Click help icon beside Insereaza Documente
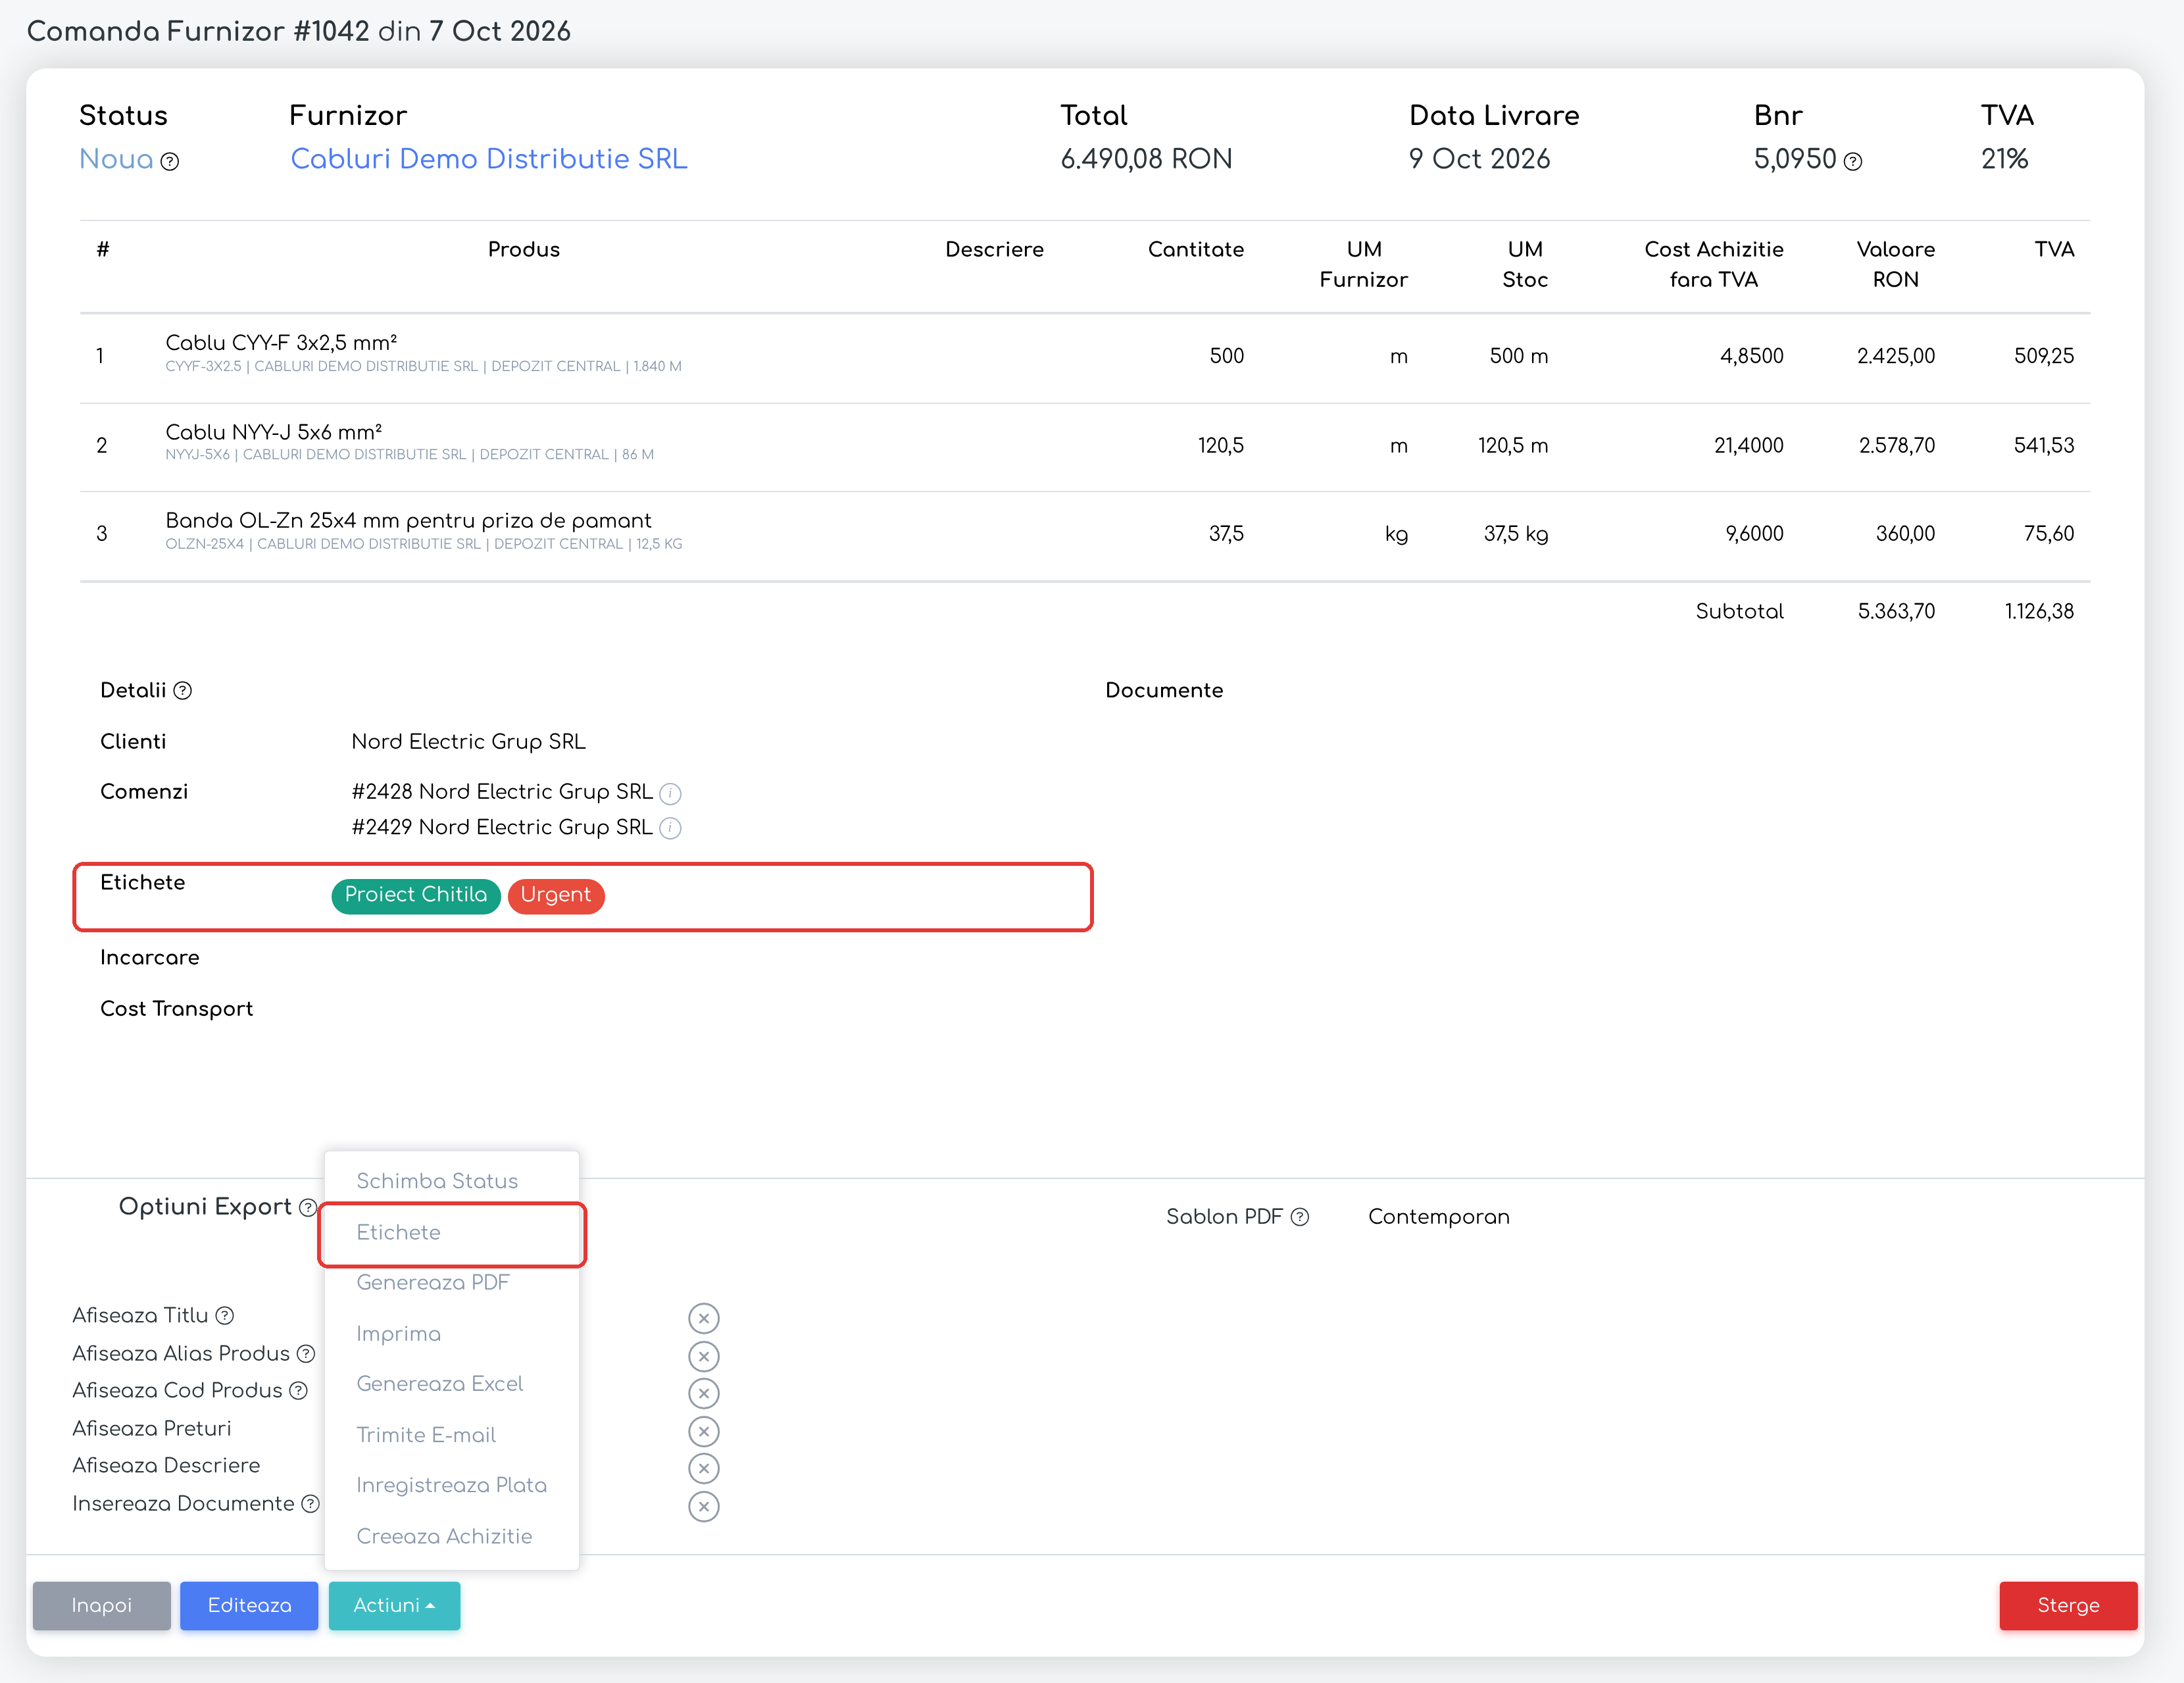This screenshot has height=1683, width=2184. (x=311, y=1504)
